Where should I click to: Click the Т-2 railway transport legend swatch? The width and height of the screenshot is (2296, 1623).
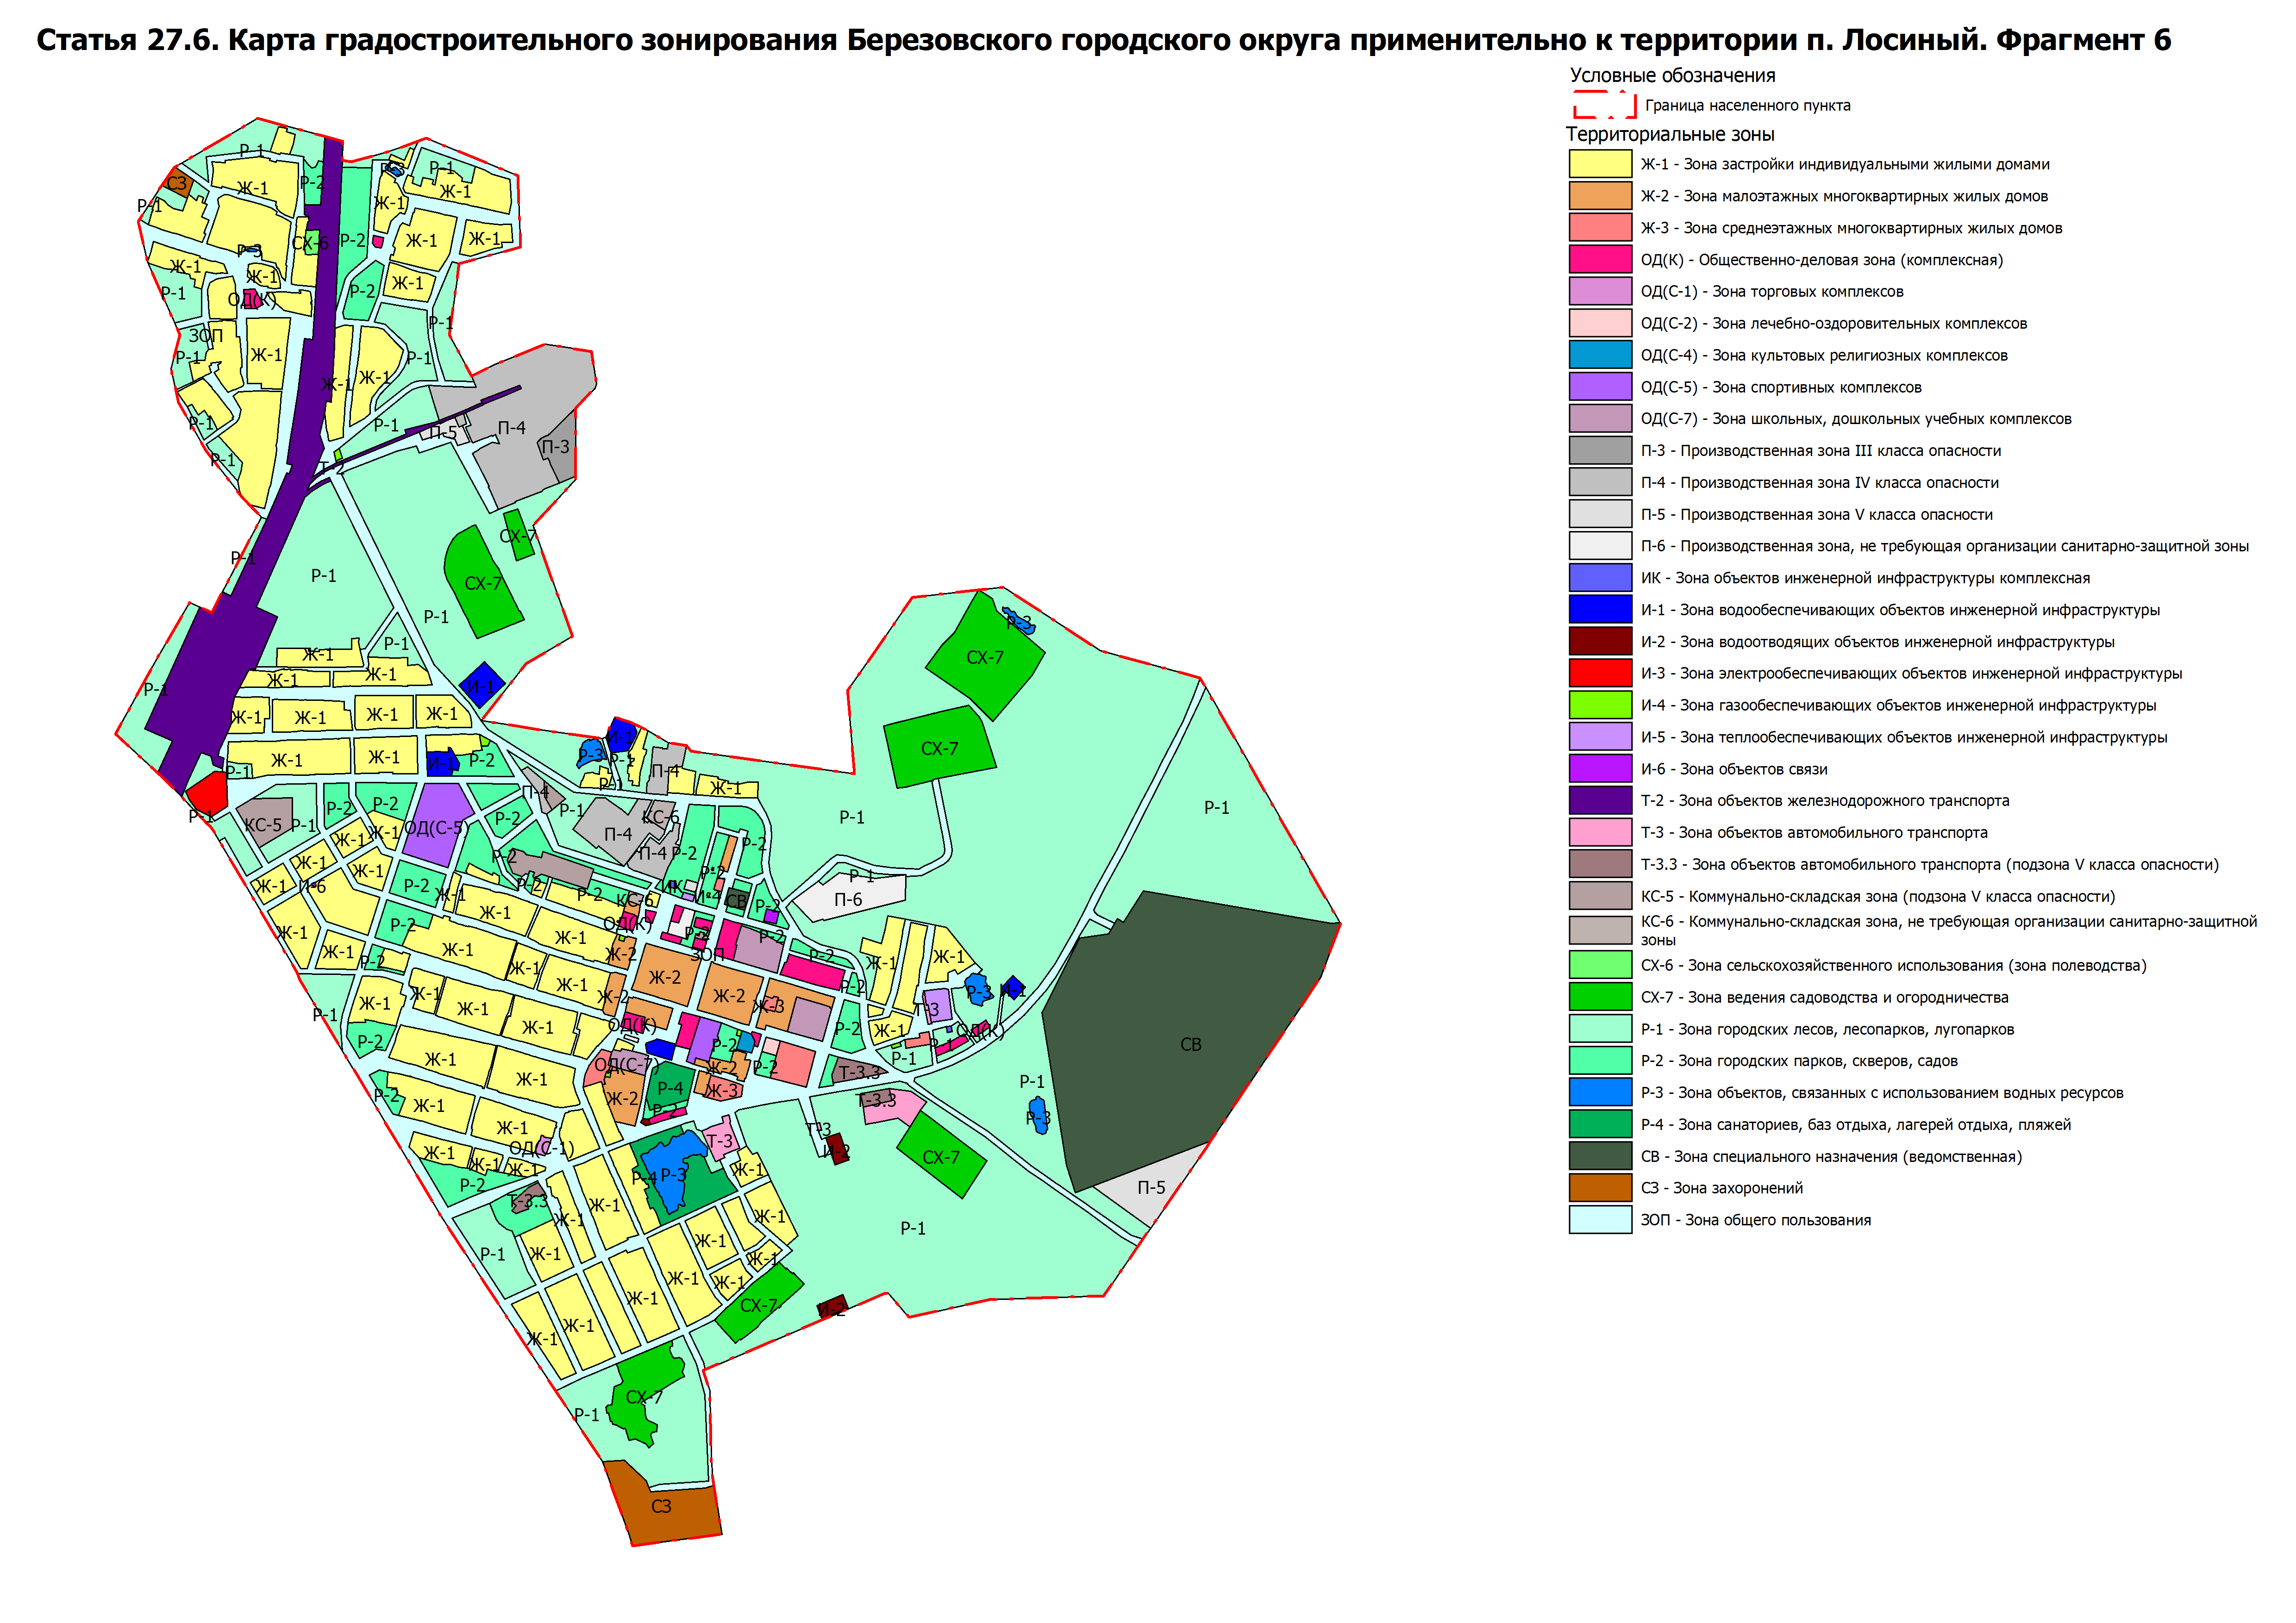coord(1600,800)
